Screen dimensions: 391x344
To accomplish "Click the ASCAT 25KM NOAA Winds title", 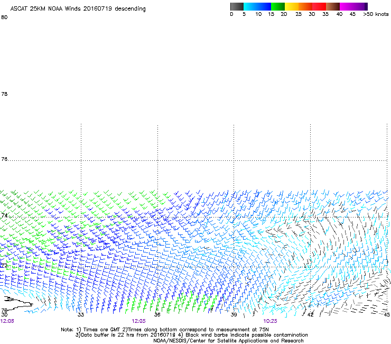I will [78, 9].
